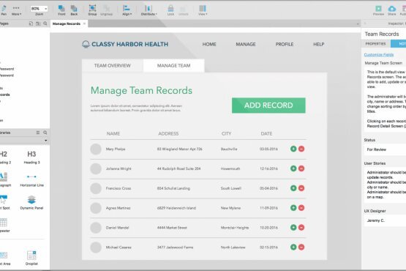Image resolution: width=406 pixels, height=271 pixels.
Task: Select the city "South Lowell"
Action: coord(231,188)
